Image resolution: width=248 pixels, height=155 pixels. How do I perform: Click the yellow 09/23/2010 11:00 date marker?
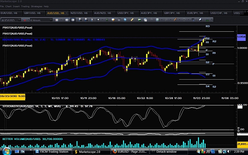(x=12, y=97)
